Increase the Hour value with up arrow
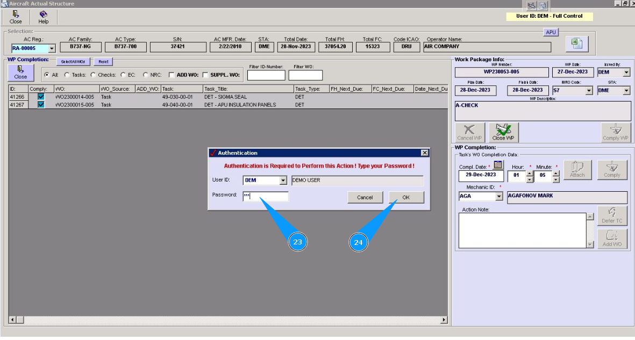The height and width of the screenshot is (340, 635). 530,173
